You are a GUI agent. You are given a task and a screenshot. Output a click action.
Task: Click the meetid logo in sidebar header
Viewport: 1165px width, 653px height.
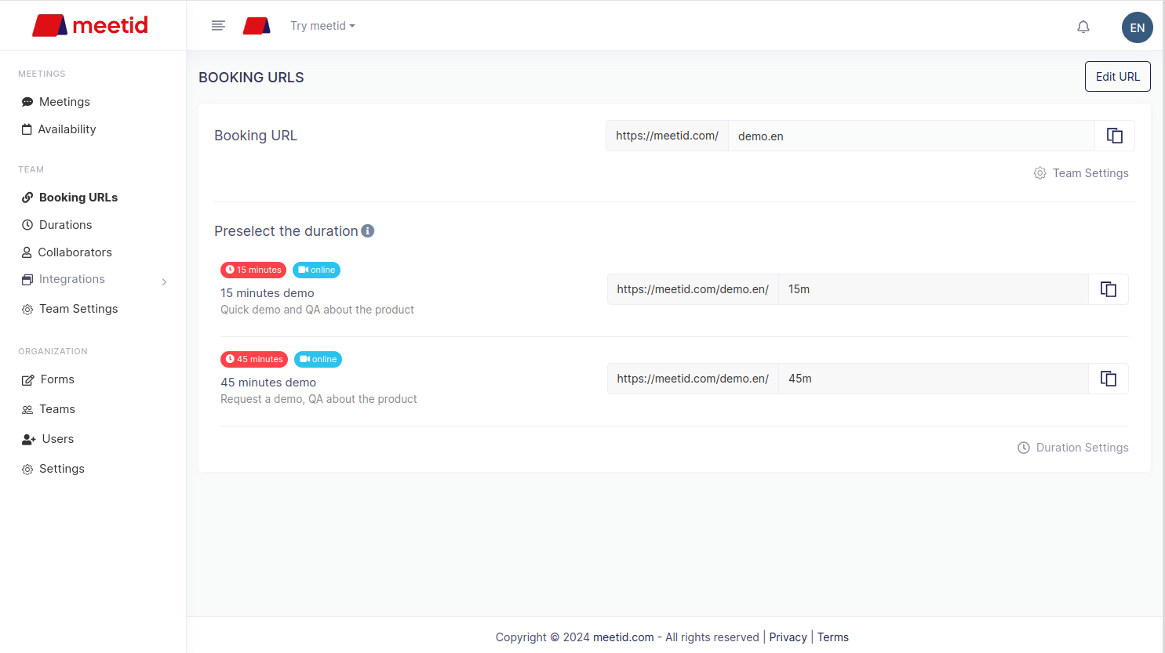[x=90, y=25]
